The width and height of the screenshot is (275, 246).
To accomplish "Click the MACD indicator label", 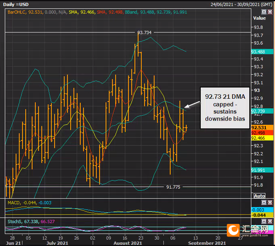I will pos(14,203).
